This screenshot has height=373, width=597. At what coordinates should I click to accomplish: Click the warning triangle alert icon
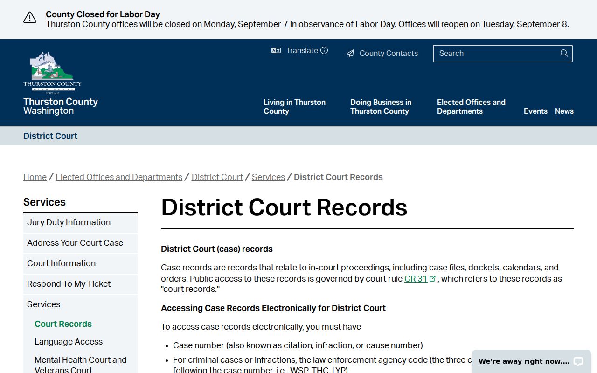click(x=30, y=18)
